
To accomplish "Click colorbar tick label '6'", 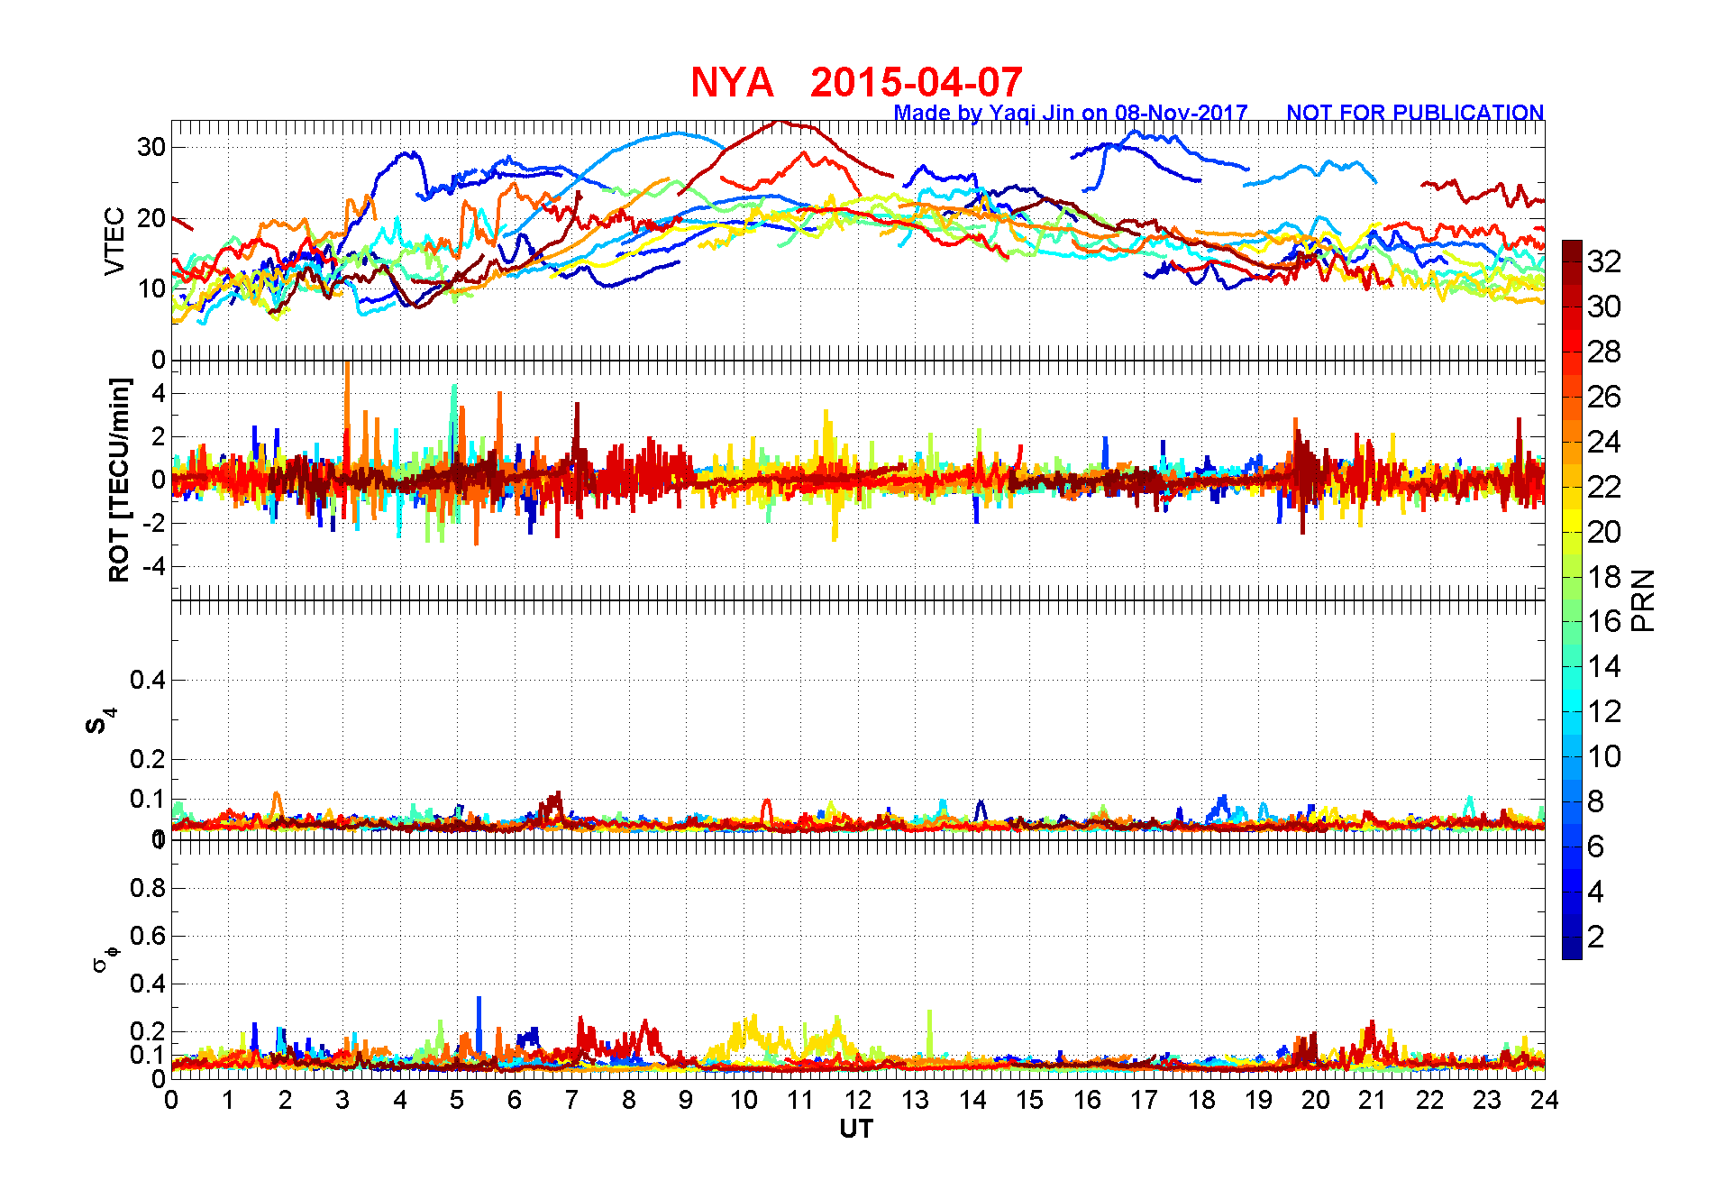I will tap(1596, 847).
